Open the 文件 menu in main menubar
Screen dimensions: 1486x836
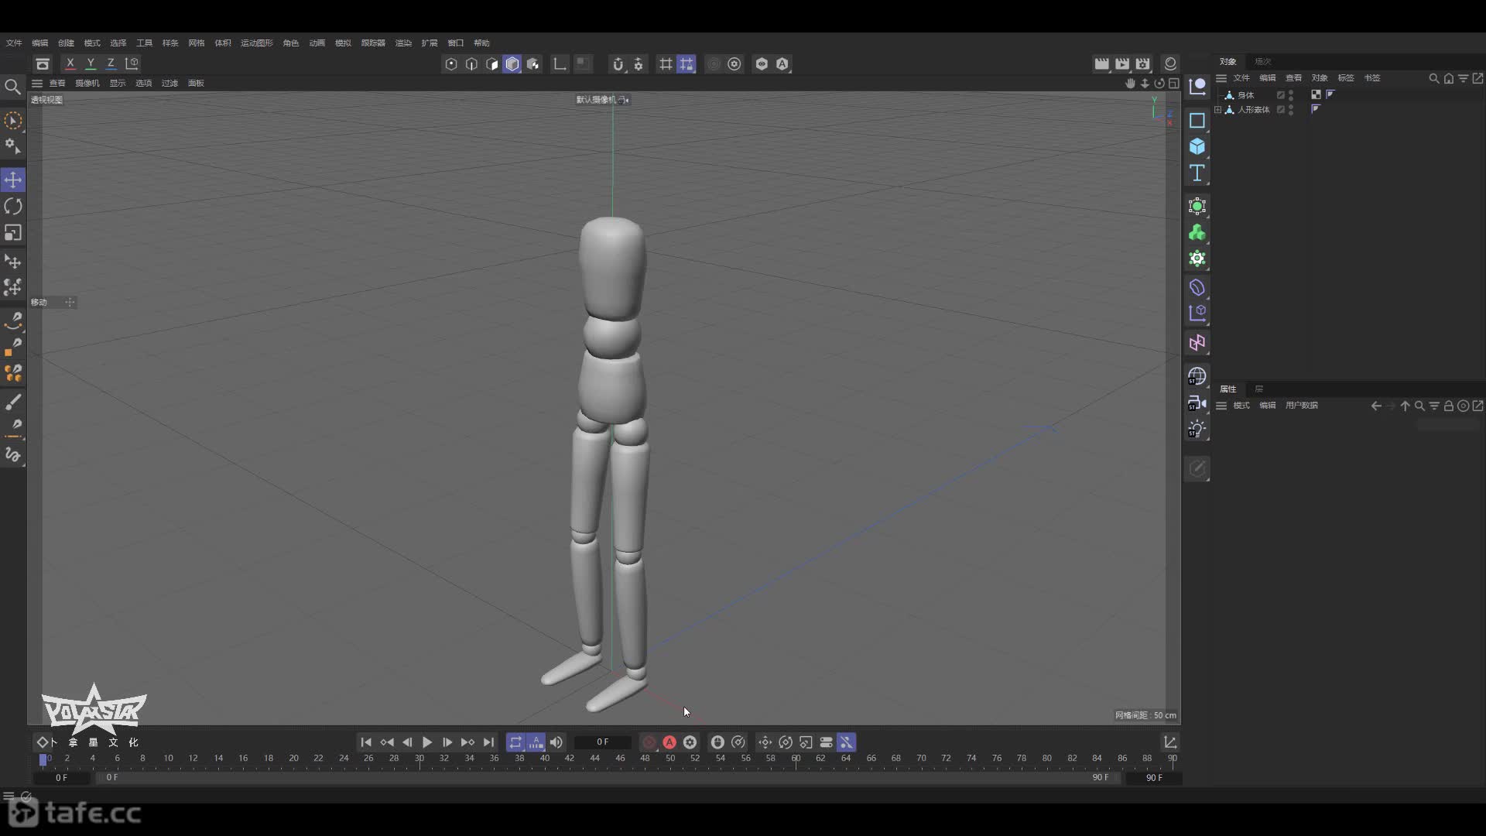click(14, 43)
